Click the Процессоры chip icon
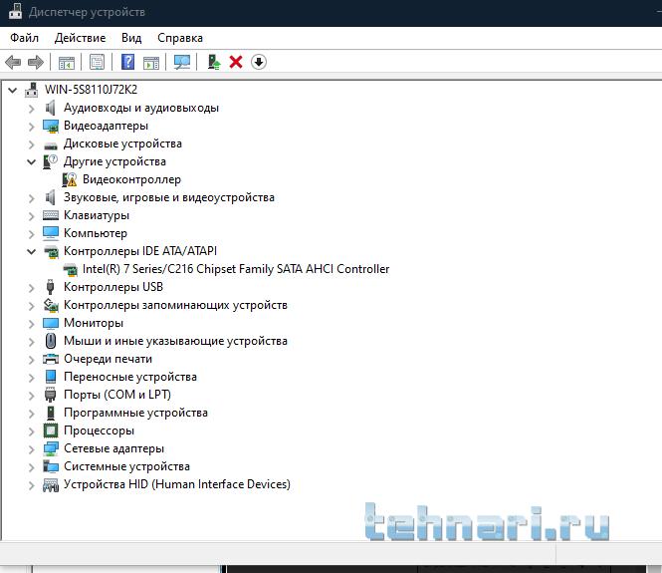Screen dimensions: 662x573 50,430
